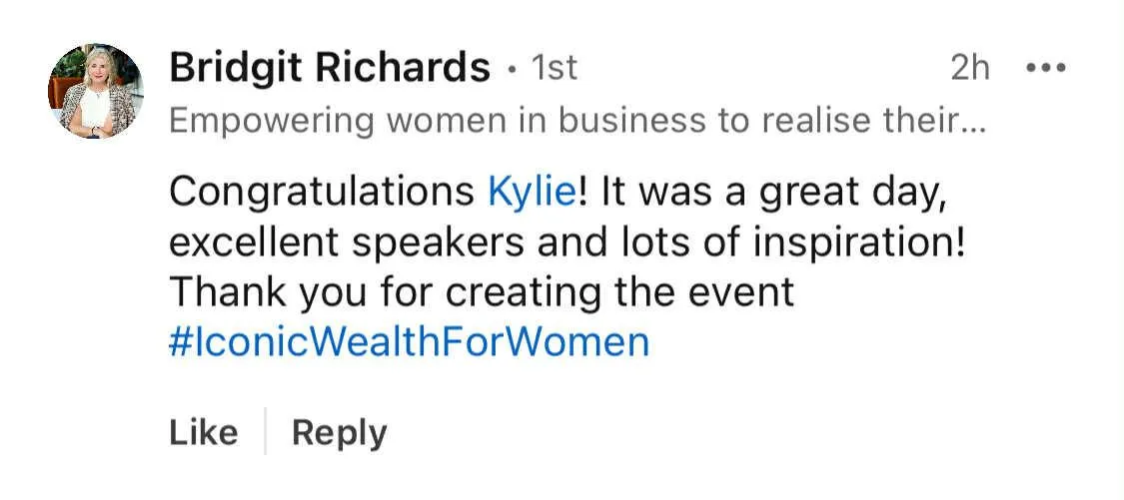Click the divider between Like and Reply
The width and height of the screenshot is (1124, 500).
tap(265, 431)
